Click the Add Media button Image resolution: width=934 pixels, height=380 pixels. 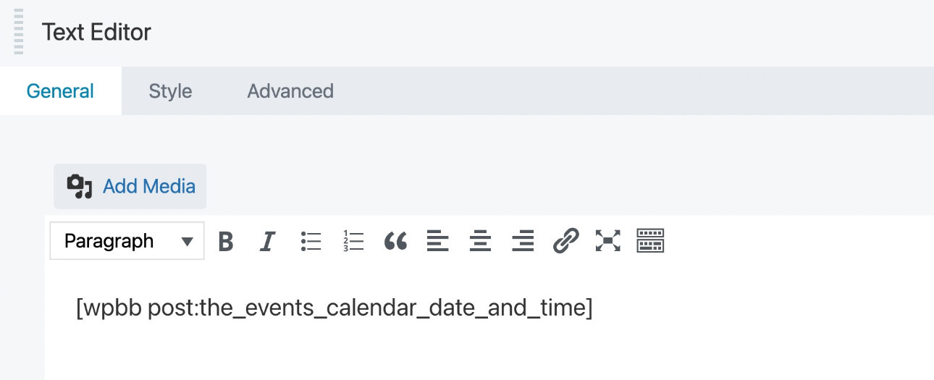[130, 187]
